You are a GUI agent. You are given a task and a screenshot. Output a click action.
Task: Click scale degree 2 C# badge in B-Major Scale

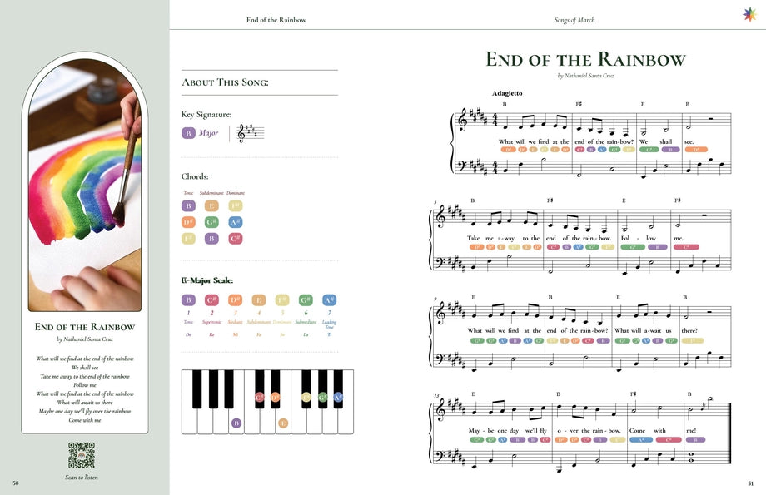tap(211, 300)
